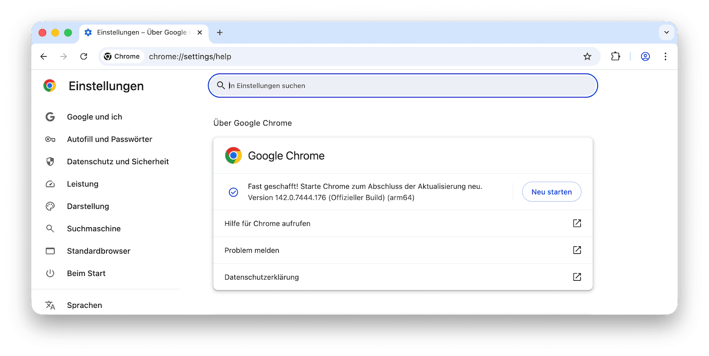The width and height of the screenshot is (709, 356).
Task: Click the In Einstellungen suchen field
Action: click(x=403, y=85)
